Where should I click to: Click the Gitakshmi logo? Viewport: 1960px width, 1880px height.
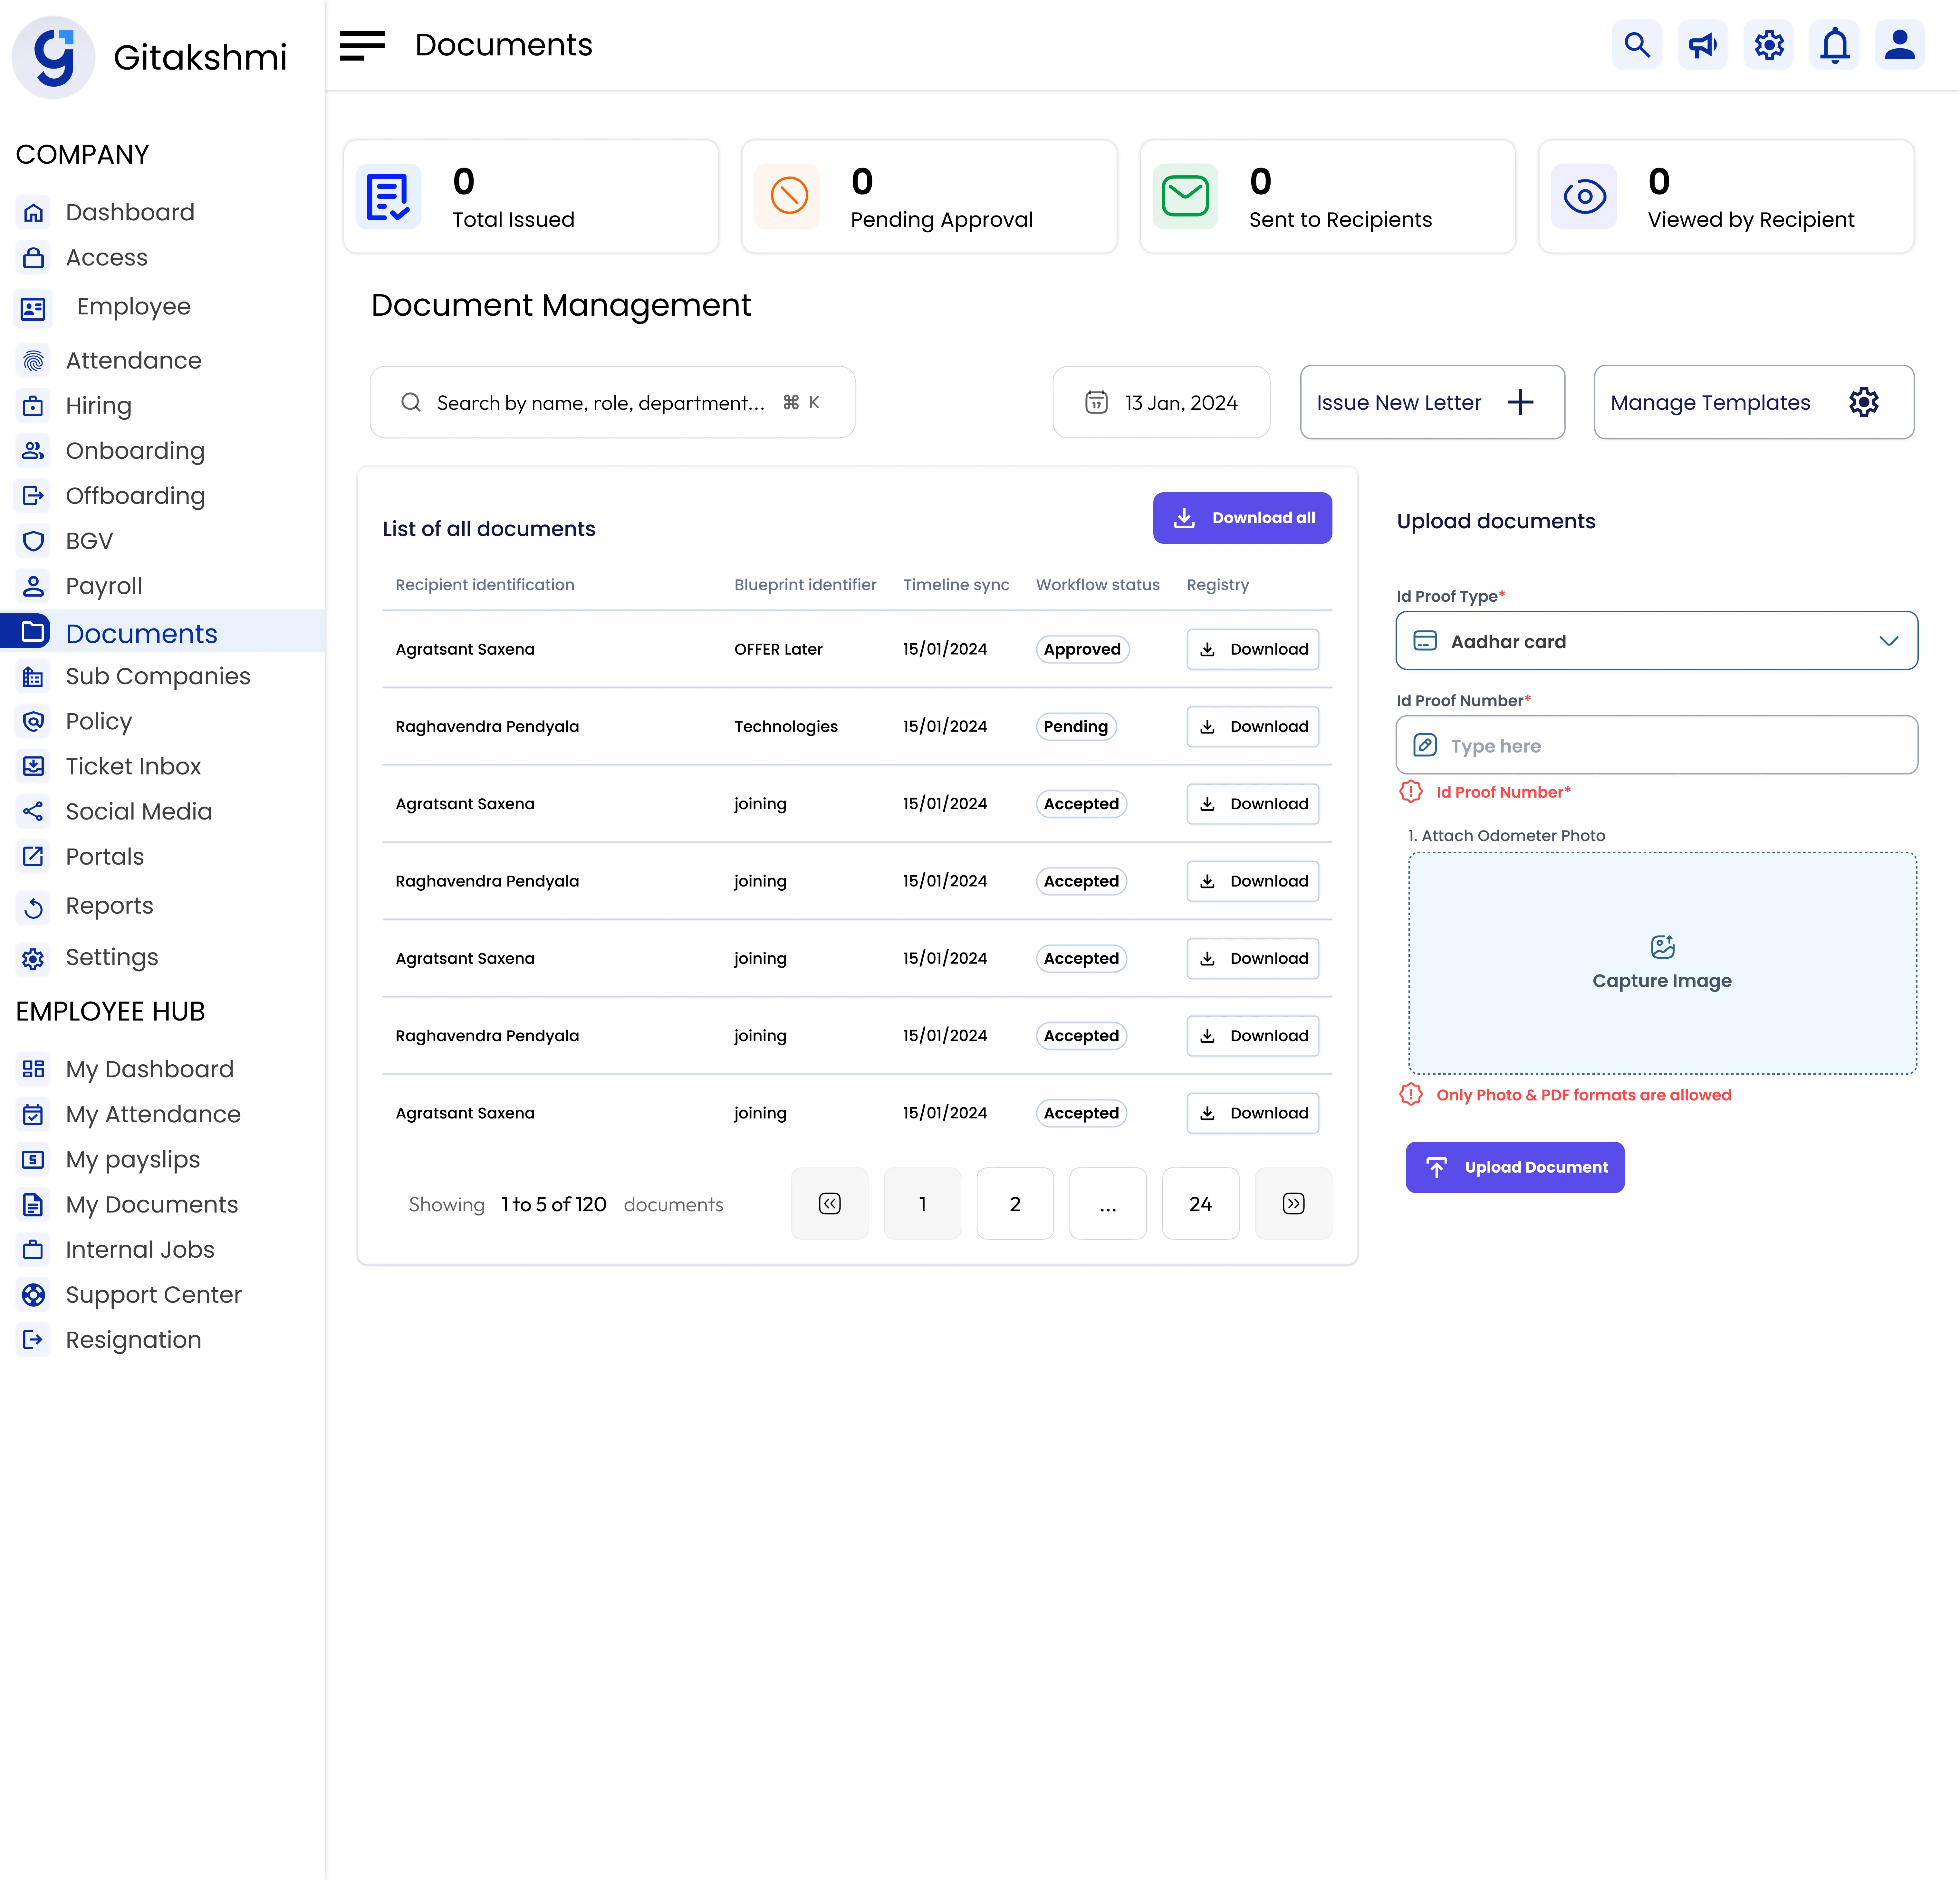(x=54, y=57)
